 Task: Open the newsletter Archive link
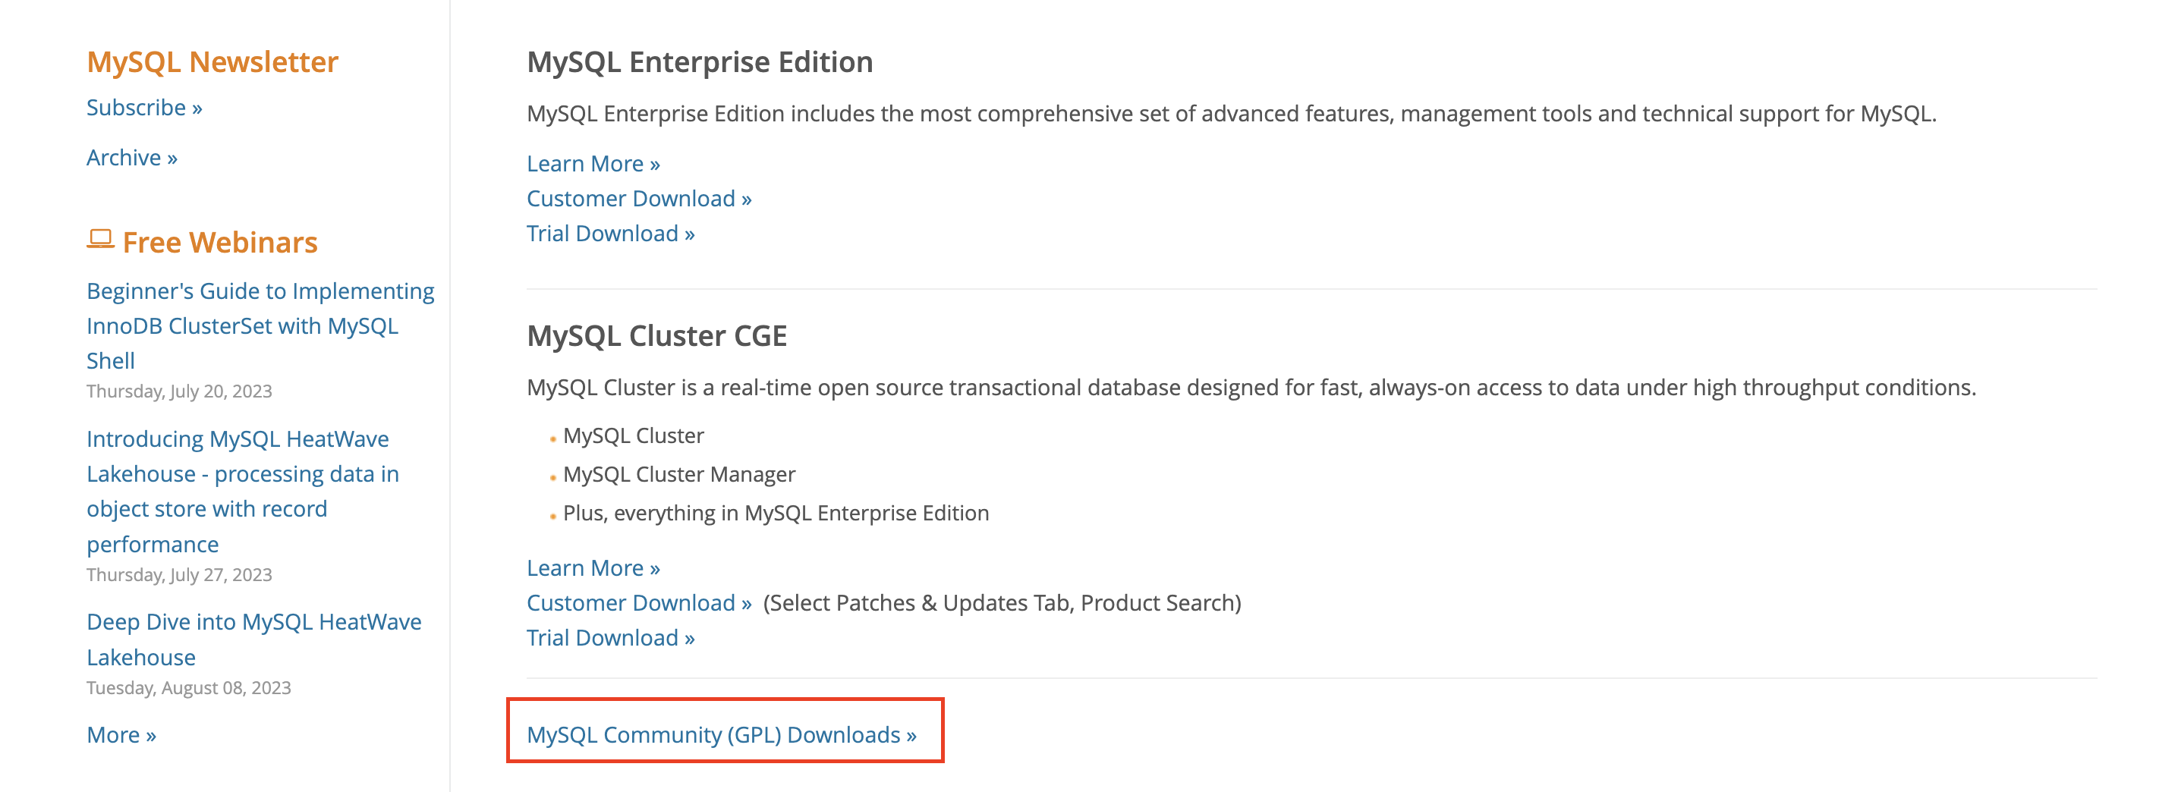click(x=132, y=158)
